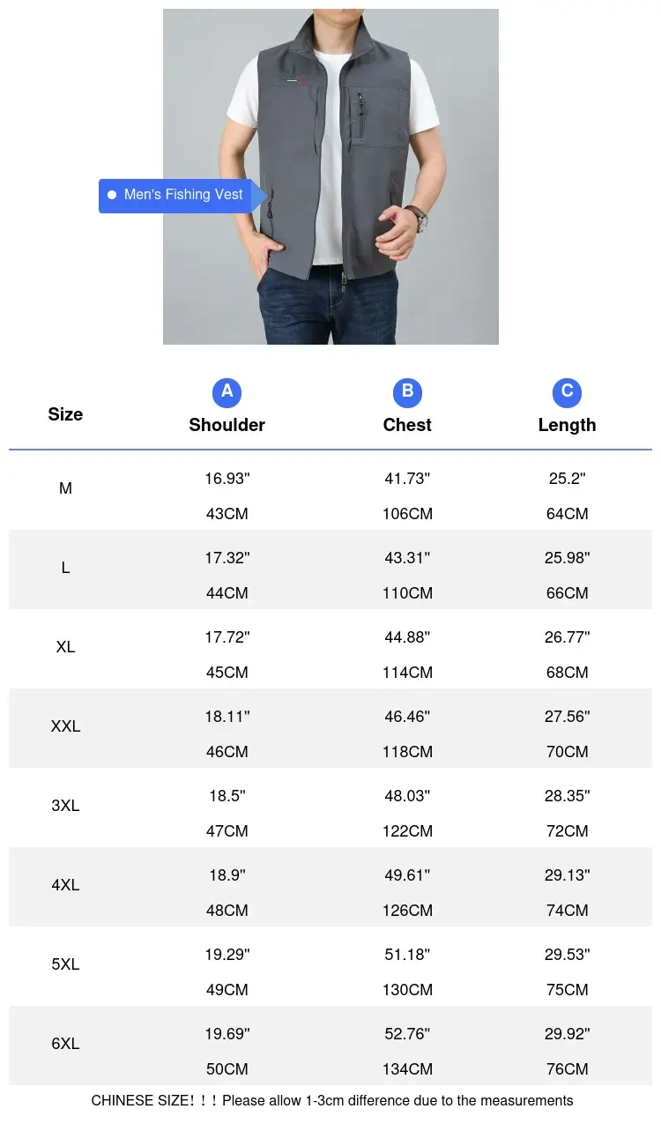
Task: Click the blue circle B icon
Action: (407, 392)
